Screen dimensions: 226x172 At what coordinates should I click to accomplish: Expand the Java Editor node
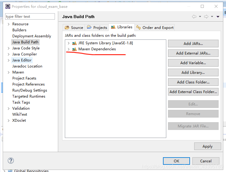pos(9,60)
